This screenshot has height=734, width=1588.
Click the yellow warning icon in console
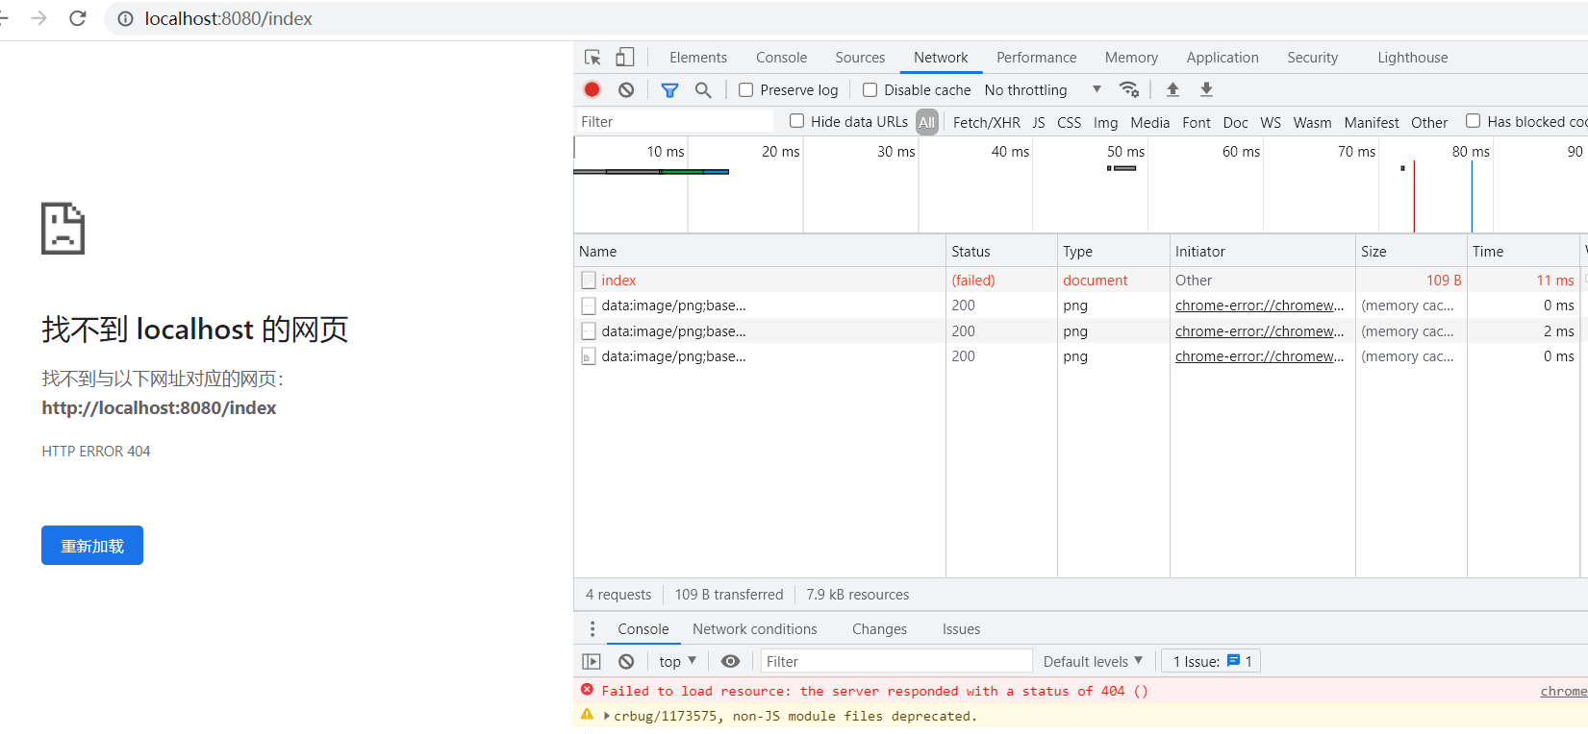coord(587,715)
